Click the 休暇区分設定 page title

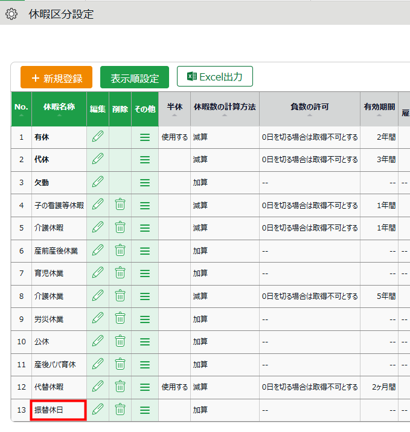62,15
